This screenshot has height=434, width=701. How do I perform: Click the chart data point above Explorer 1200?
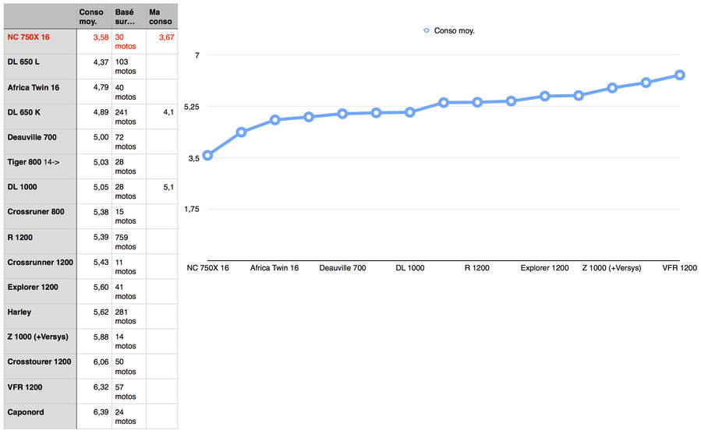(544, 96)
